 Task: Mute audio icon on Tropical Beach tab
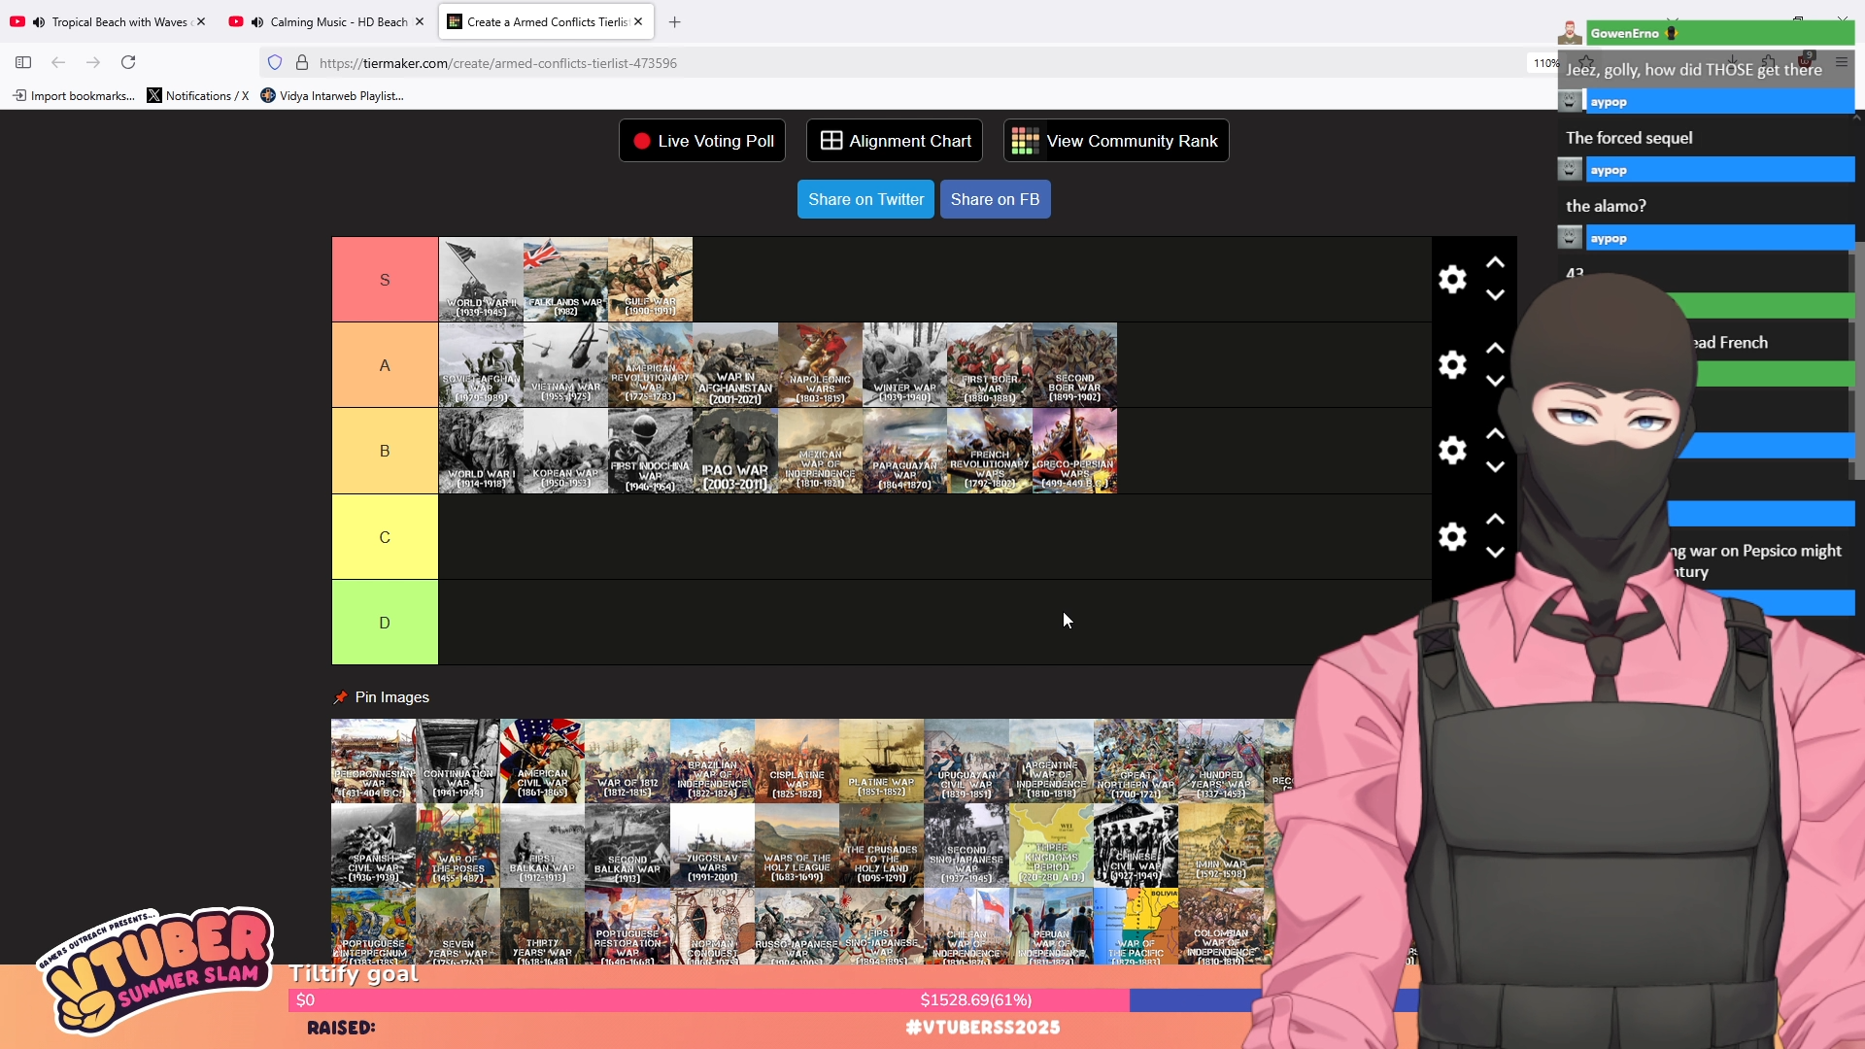[39, 21]
